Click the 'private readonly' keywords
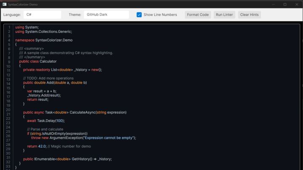The height and width of the screenshot is (170, 303). pyautogui.click(x=37, y=70)
